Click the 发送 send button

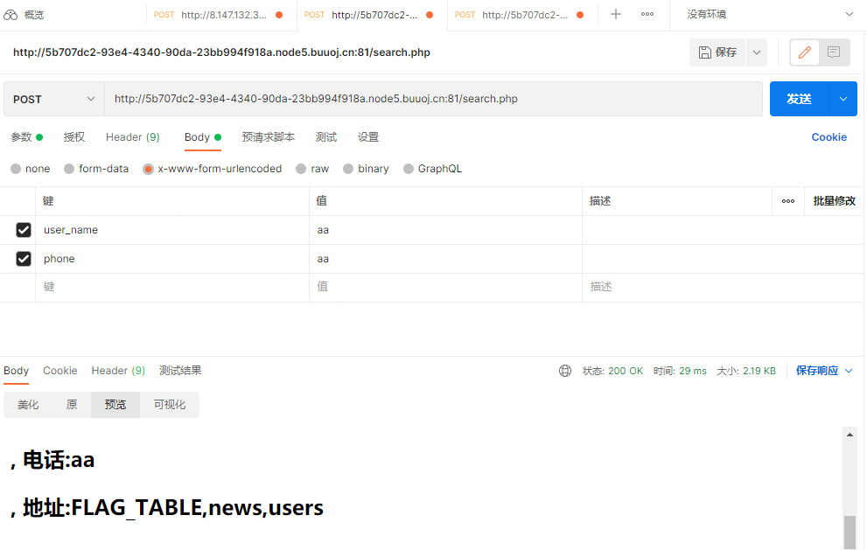click(799, 99)
